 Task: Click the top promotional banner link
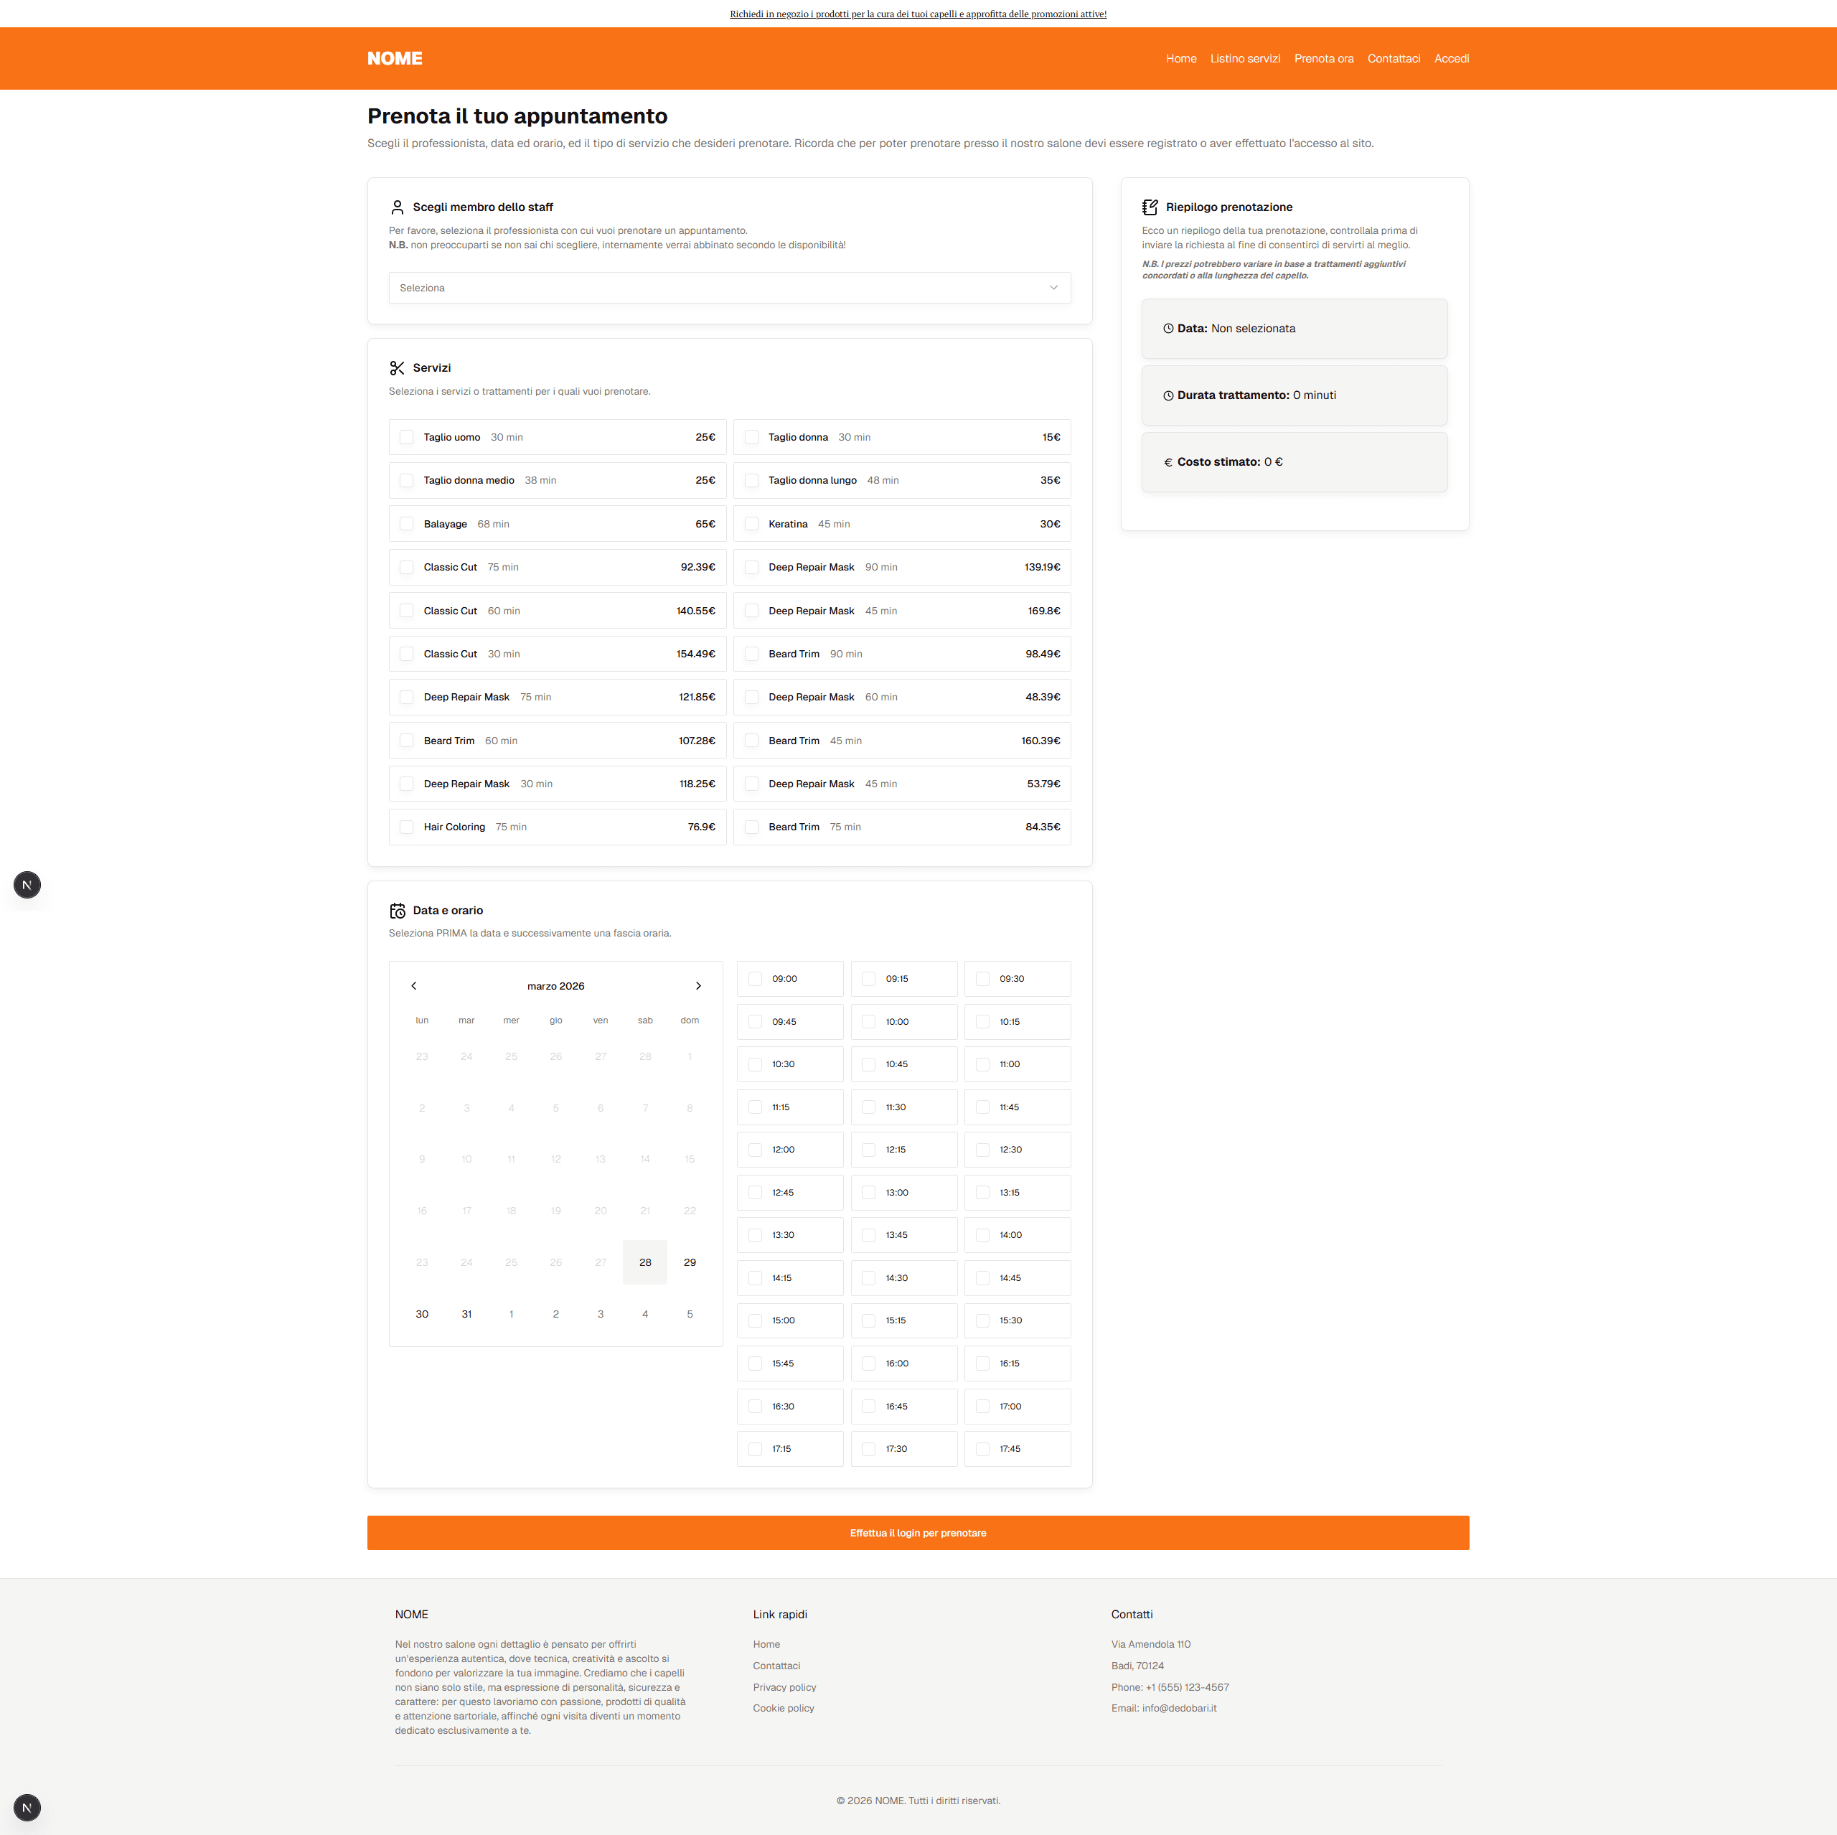pyautogui.click(x=918, y=14)
